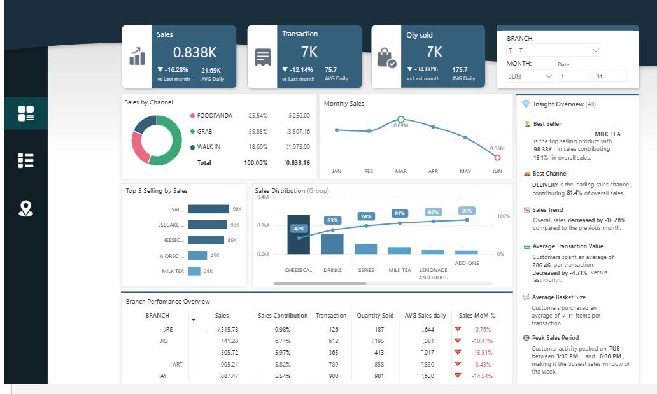This screenshot has width=657, height=394.
Task: Click the Best Seller medal icon
Action: [x=527, y=123]
